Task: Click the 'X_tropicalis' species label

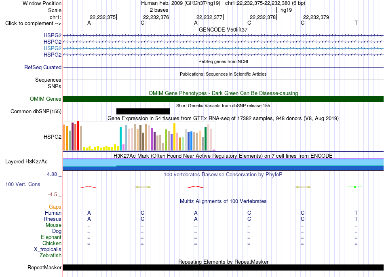Action: (48, 250)
